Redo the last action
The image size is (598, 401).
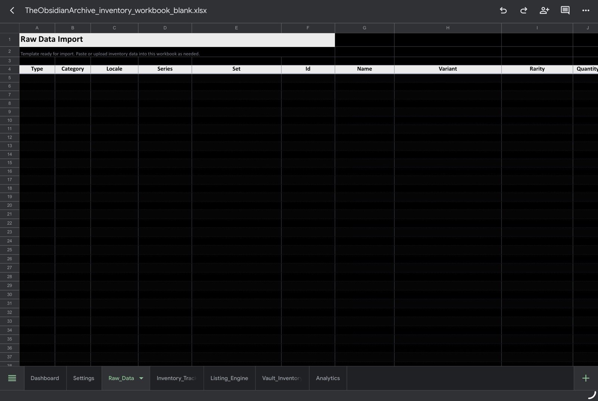(524, 10)
